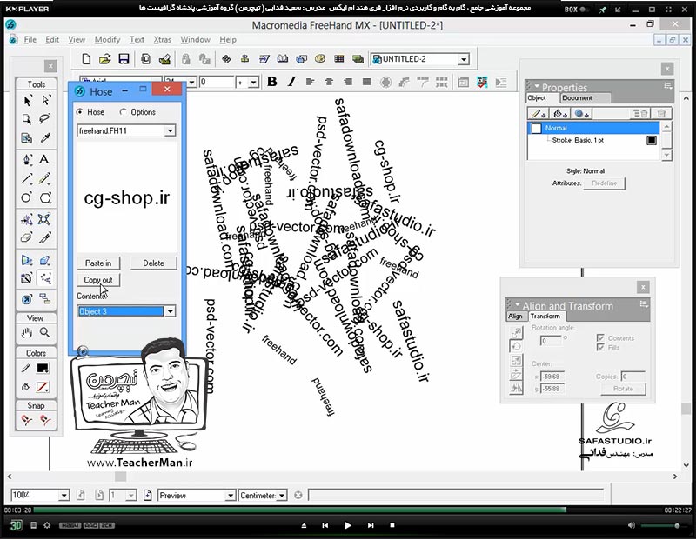Activate the Graphic Hose tool

(x=45, y=278)
